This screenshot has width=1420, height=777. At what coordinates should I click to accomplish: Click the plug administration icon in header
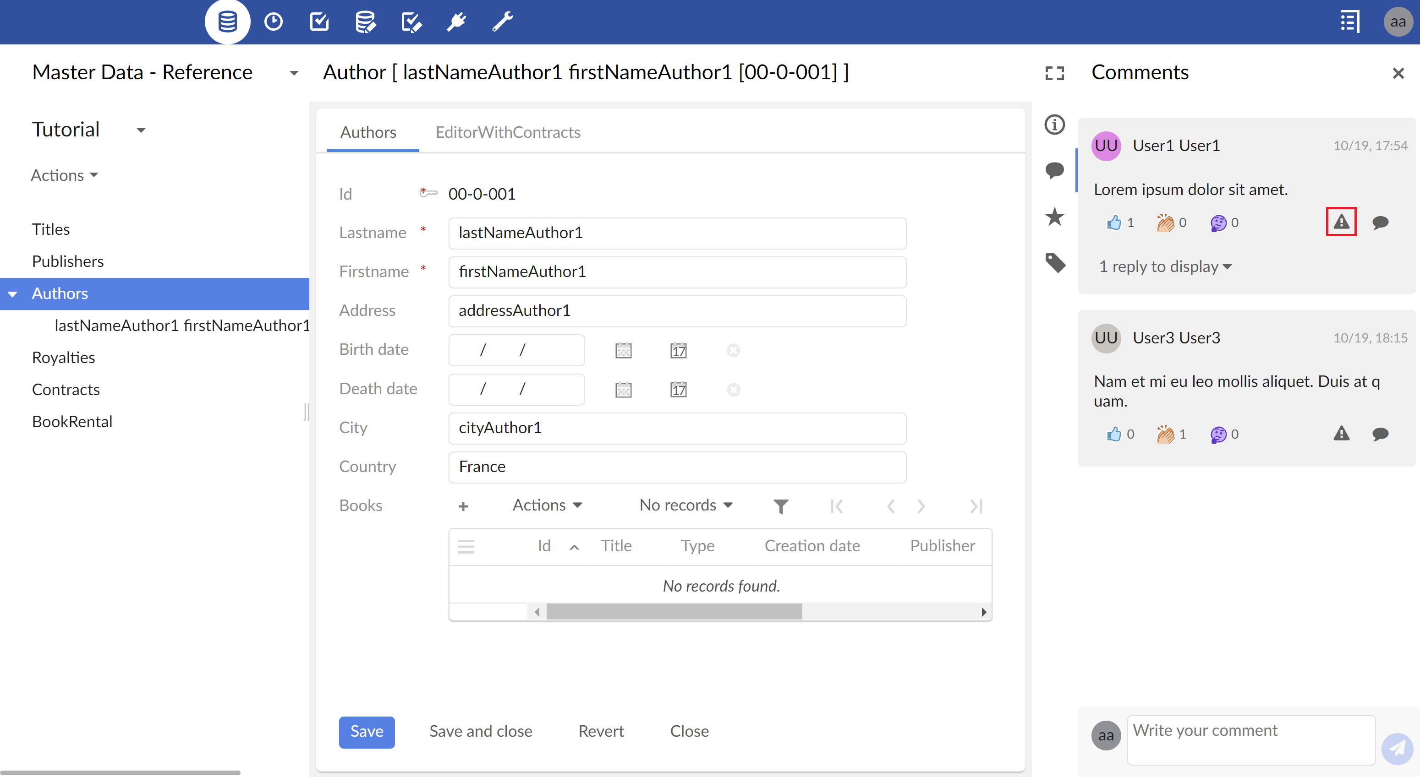click(456, 22)
